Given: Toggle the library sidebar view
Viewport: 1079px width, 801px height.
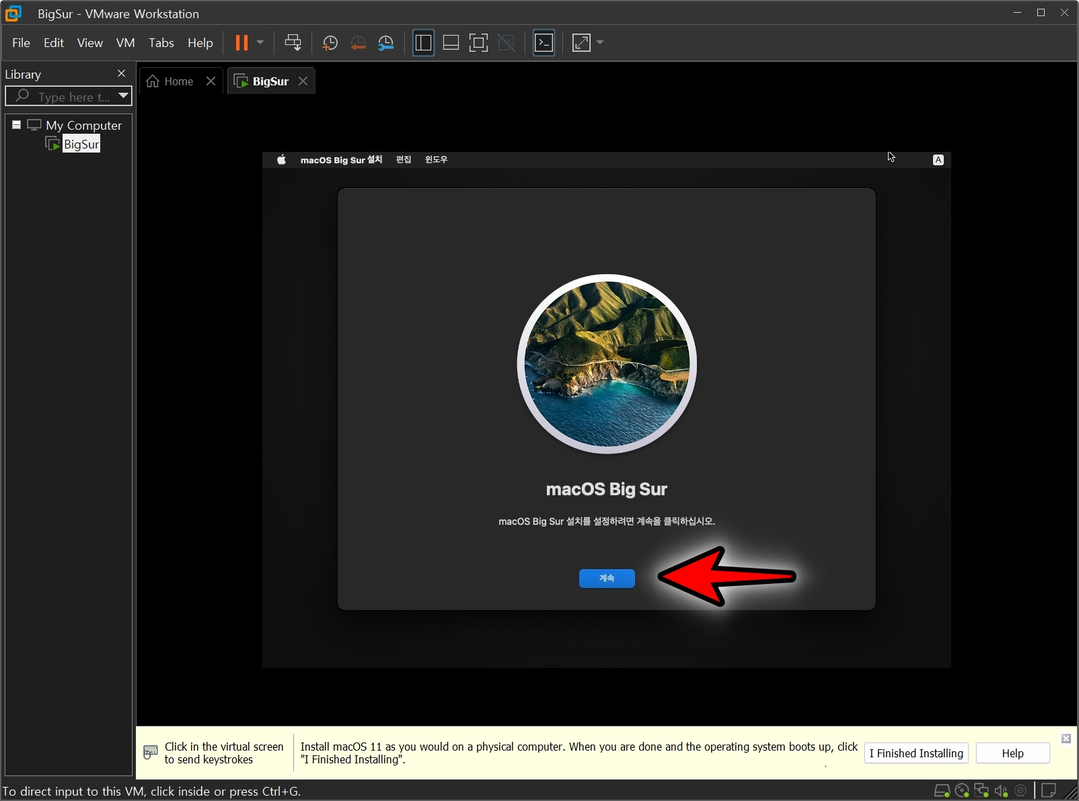Looking at the screenshot, I should pos(423,43).
